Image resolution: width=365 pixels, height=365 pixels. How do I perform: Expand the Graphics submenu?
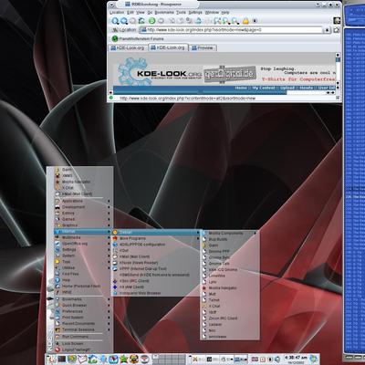[x=82, y=225]
